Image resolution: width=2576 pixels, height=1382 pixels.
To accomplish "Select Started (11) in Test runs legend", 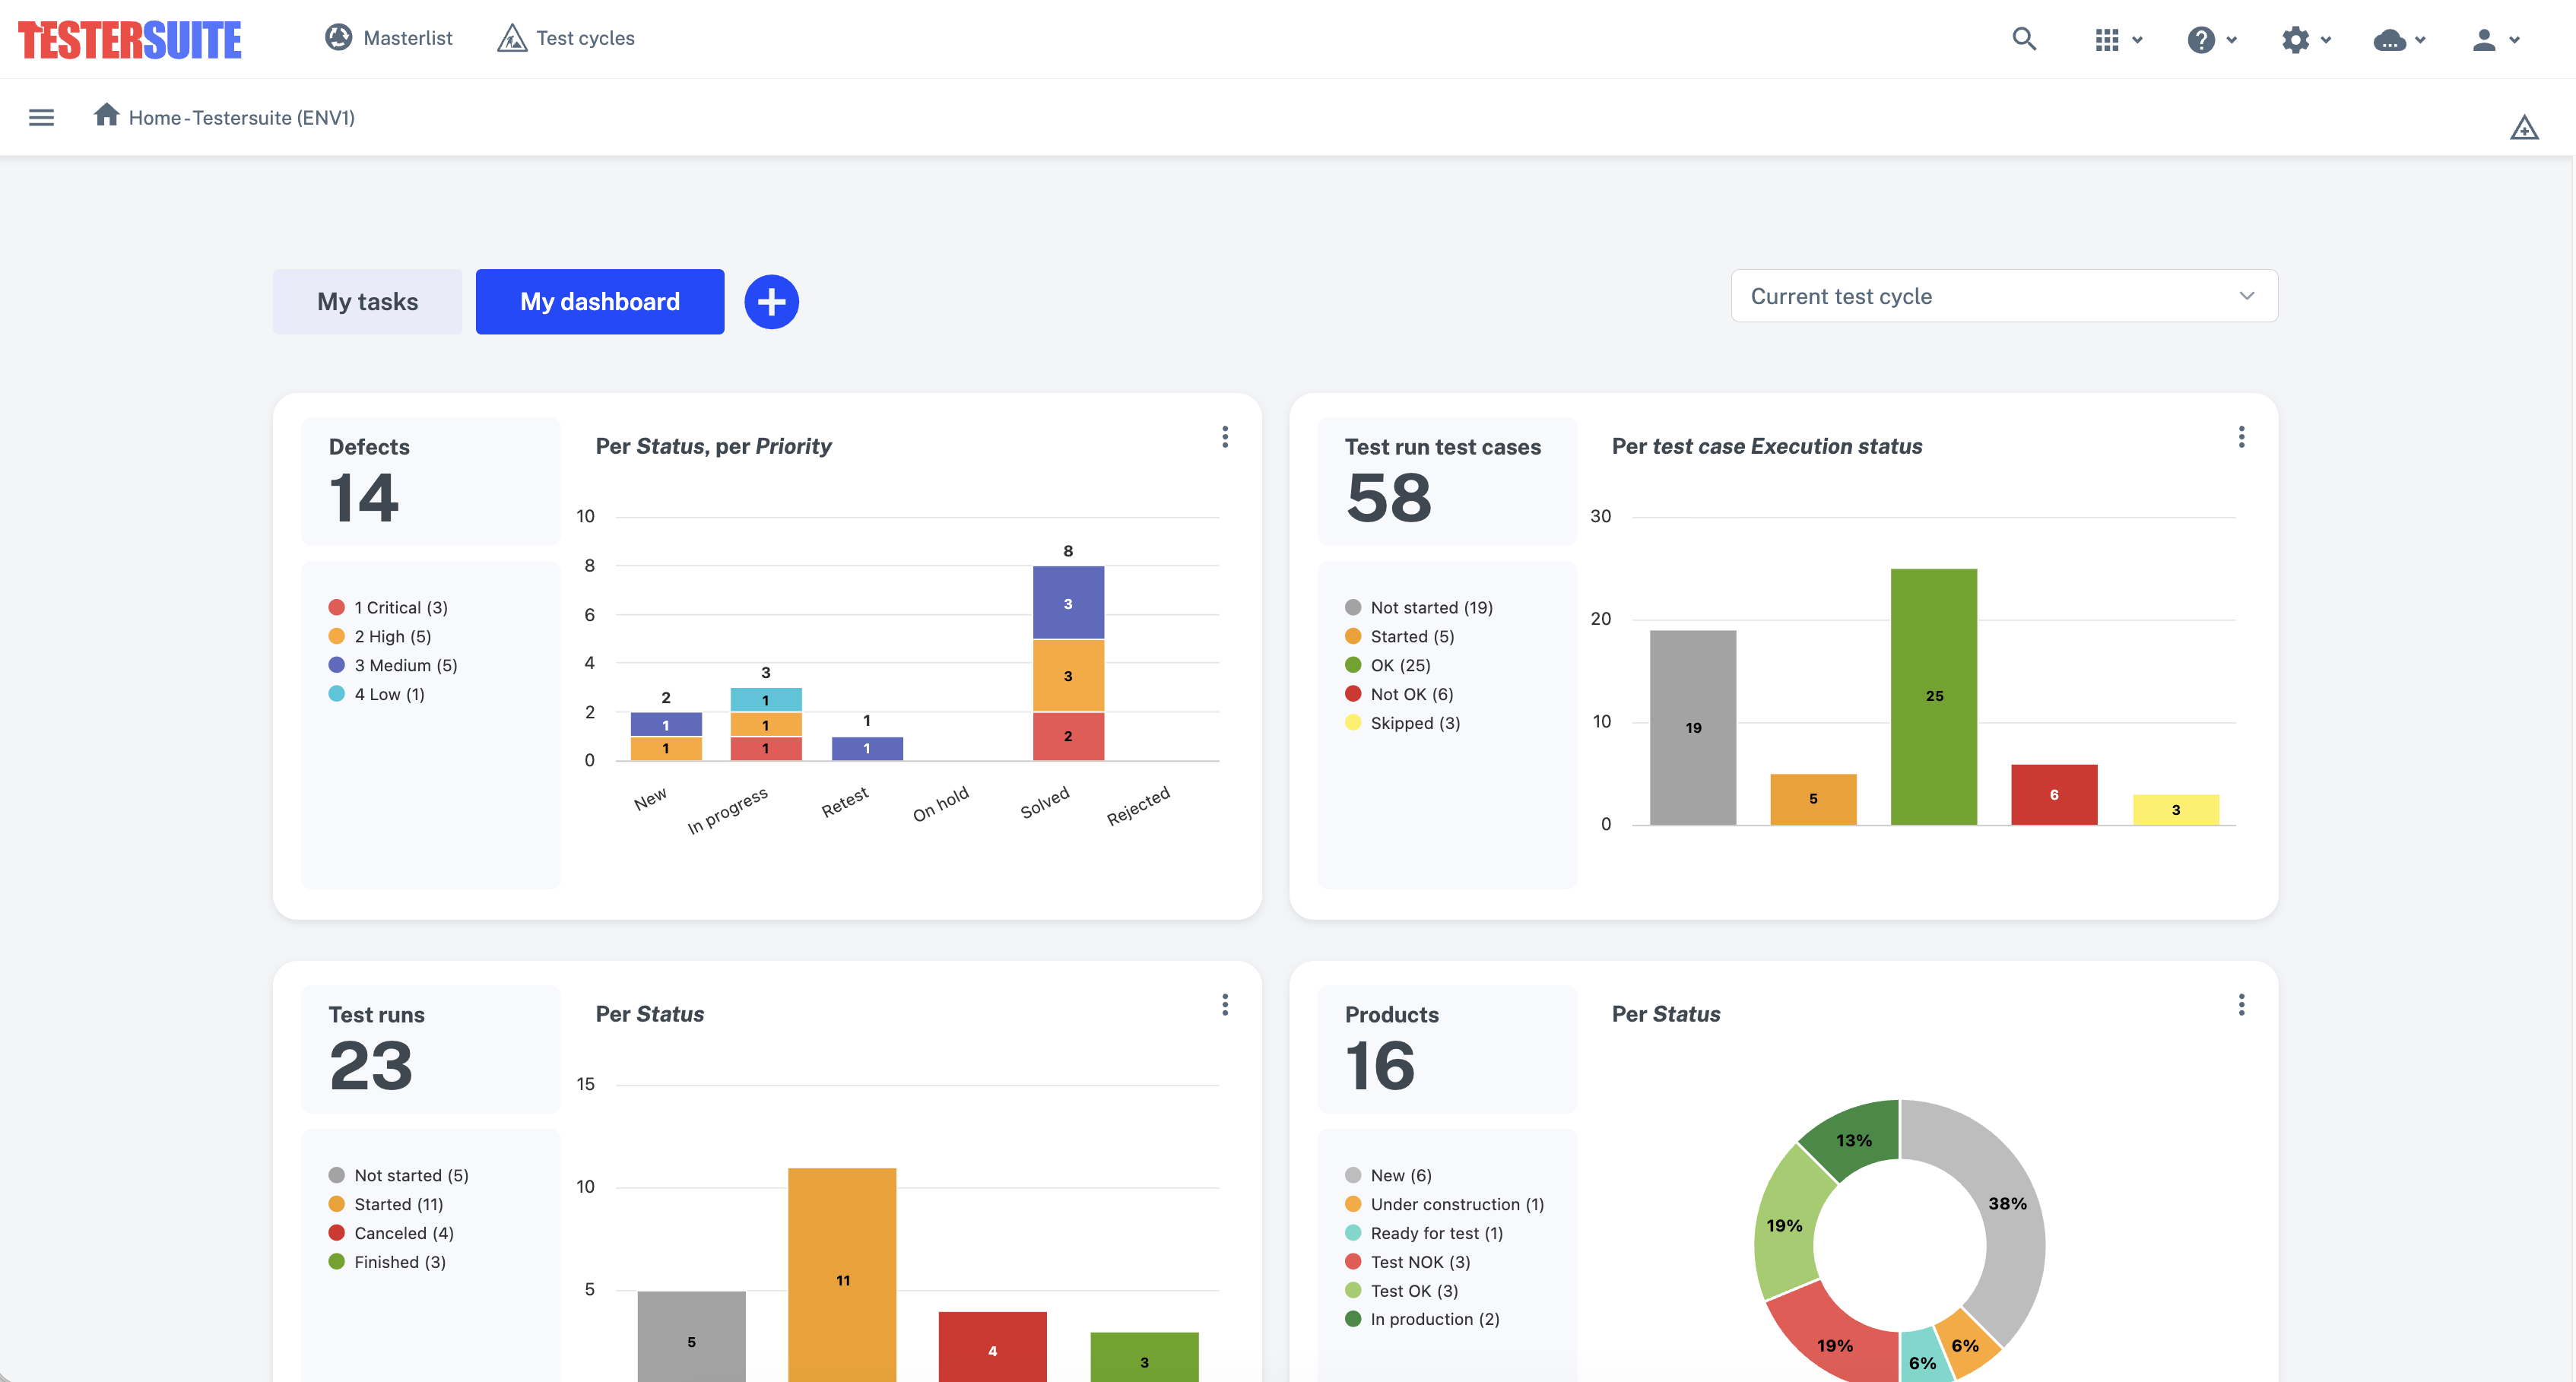I will pyautogui.click(x=386, y=1205).
